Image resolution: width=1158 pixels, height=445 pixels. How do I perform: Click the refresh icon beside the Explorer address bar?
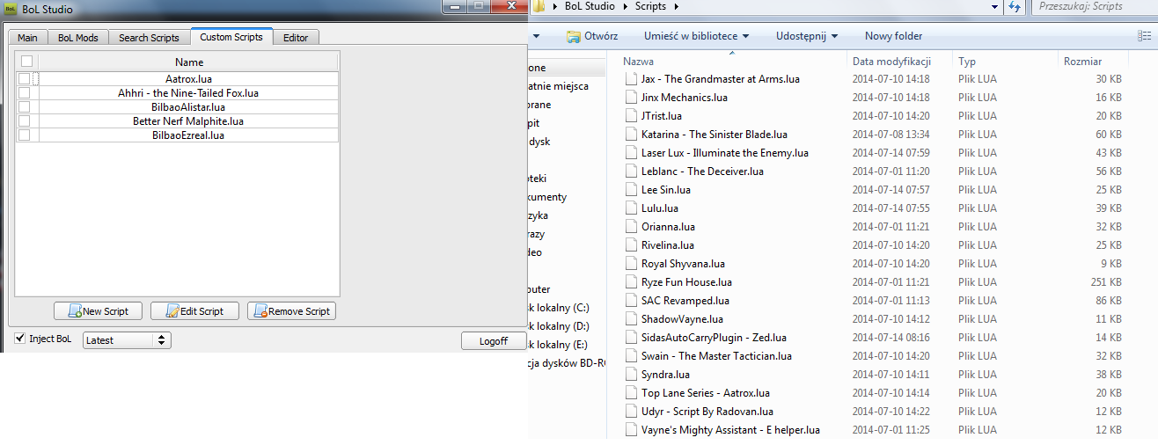[x=1015, y=7]
